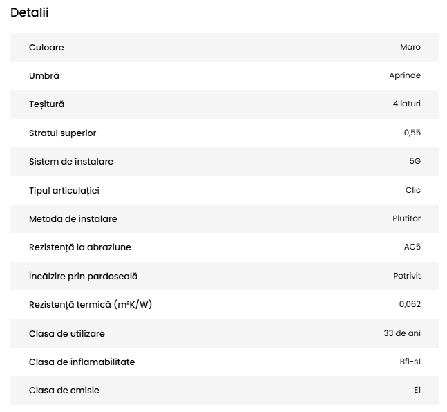Select the 4 laturi value
The height and width of the screenshot is (412, 447).
[x=406, y=104]
